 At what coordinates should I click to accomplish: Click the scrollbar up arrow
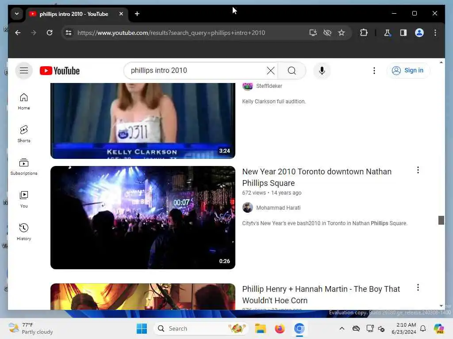441,62
